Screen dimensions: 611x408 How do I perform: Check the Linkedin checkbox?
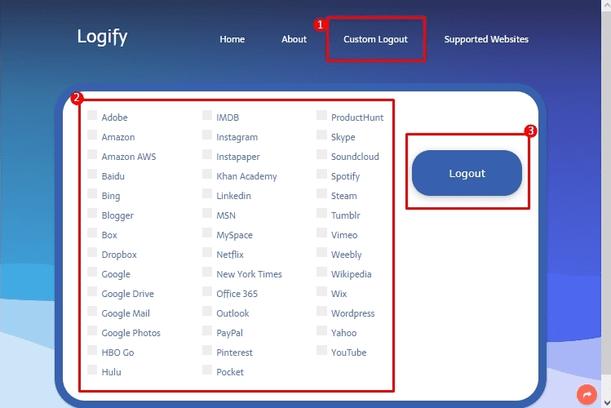(x=207, y=193)
